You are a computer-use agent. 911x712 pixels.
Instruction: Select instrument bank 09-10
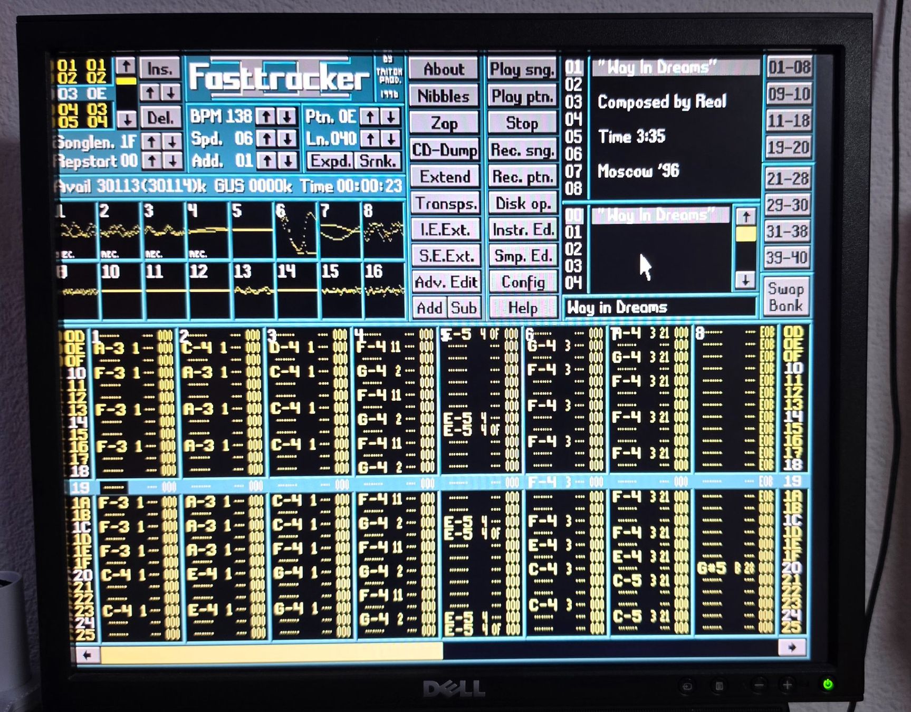pos(789,94)
